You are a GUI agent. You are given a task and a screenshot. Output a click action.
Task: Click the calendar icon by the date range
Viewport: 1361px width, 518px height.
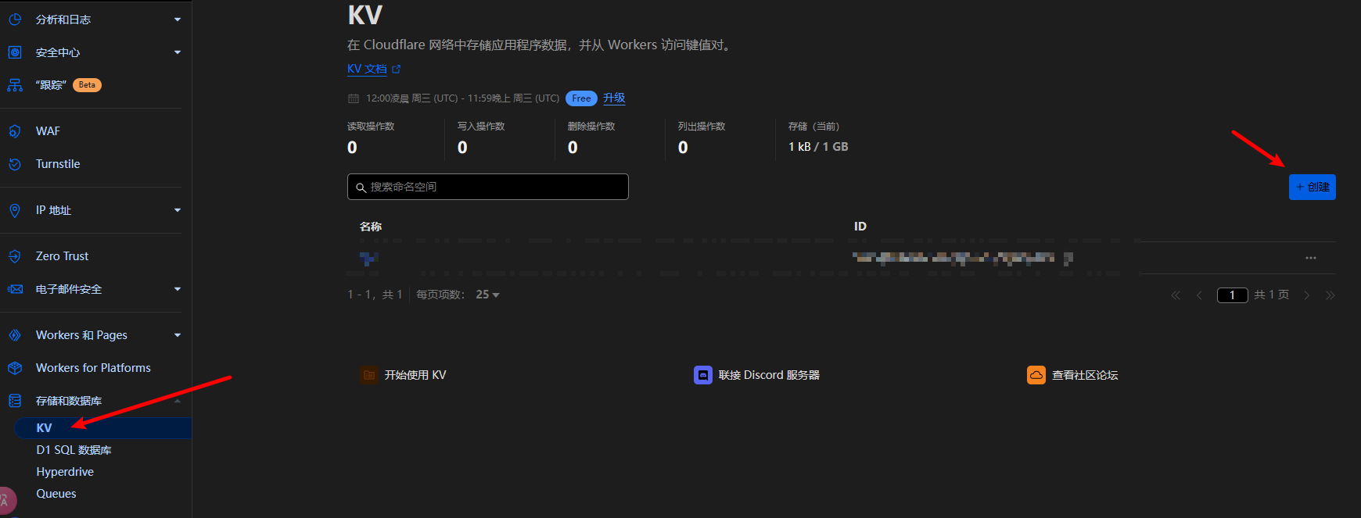click(354, 98)
